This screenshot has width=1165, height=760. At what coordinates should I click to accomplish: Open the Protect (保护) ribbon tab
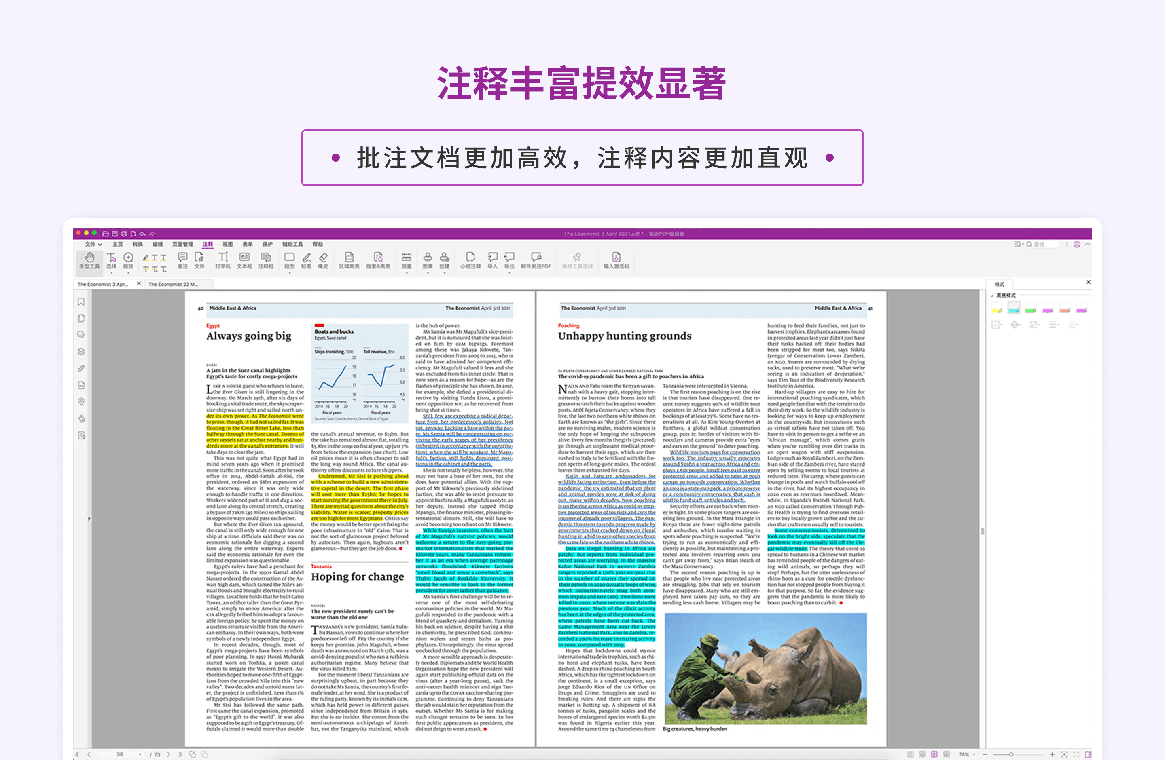(x=267, y=244)
